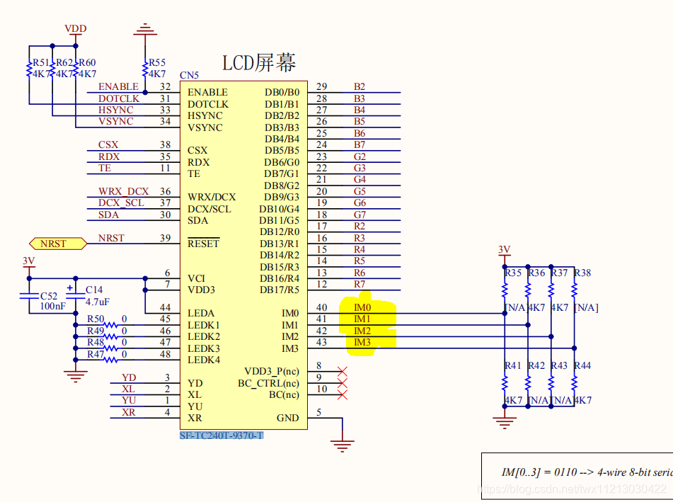The image size is (673, 502).
Task: Select the R38 resistor symbol
Action: coord(575,290)
